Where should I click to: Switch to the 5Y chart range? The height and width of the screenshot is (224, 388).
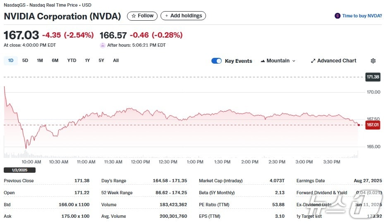click(101, 60)
